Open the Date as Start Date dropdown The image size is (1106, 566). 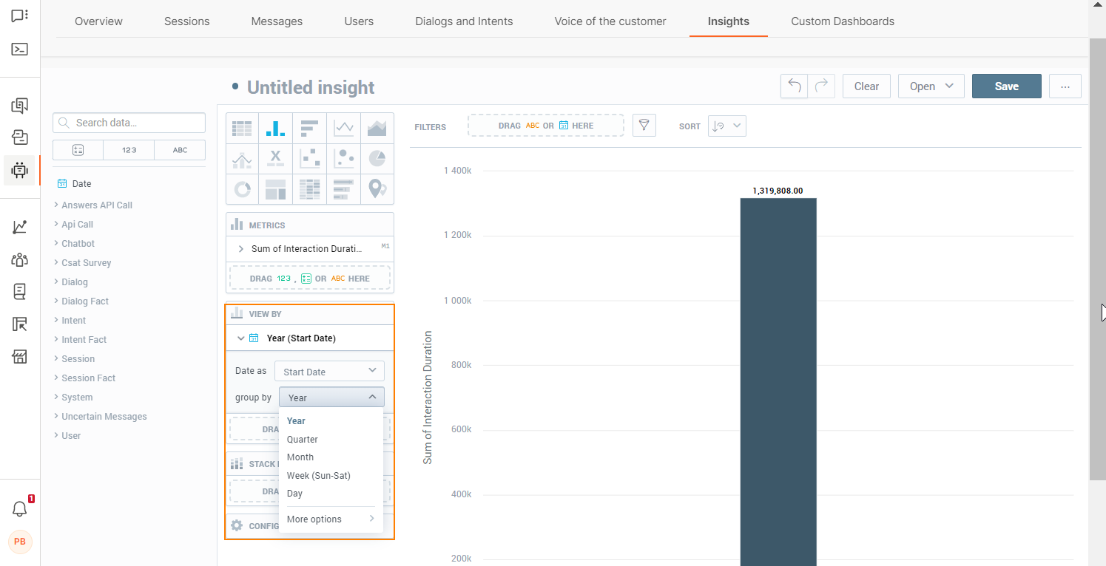coord(329,372)
